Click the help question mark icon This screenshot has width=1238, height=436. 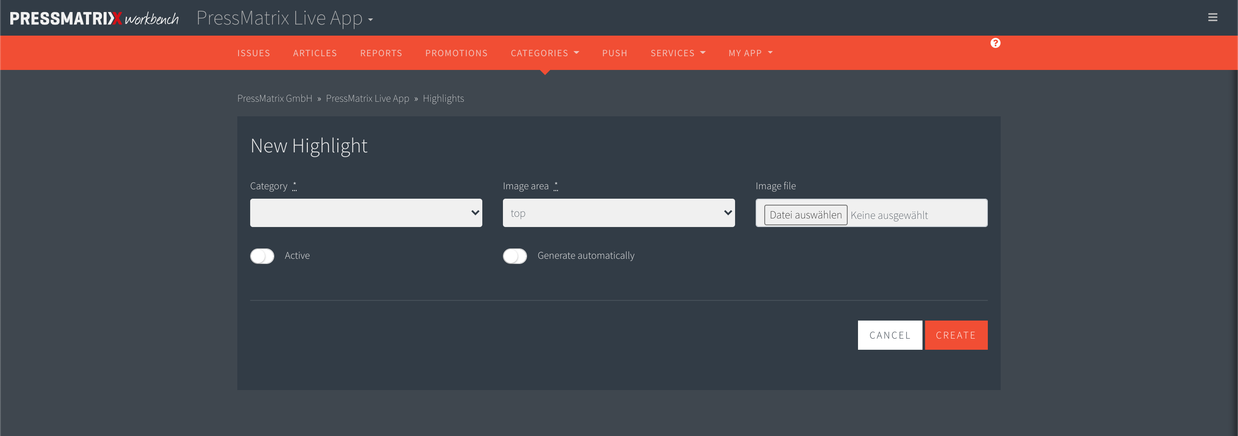995,43
